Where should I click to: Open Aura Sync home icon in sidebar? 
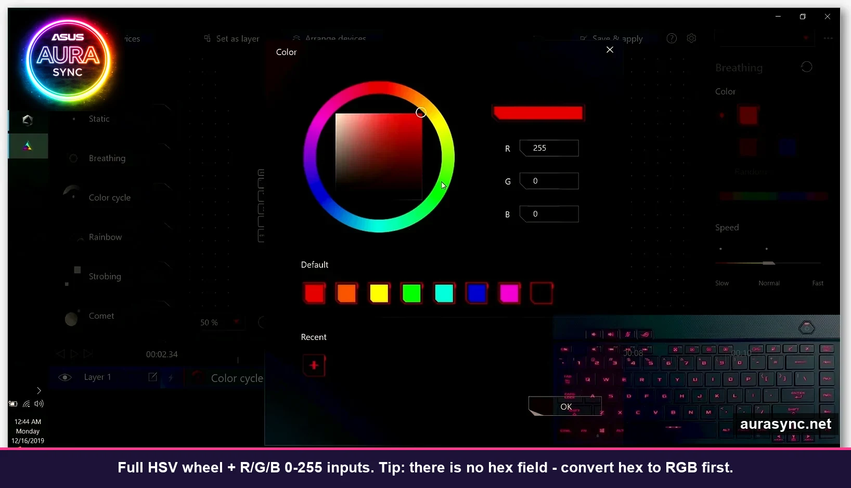point(27,120)
